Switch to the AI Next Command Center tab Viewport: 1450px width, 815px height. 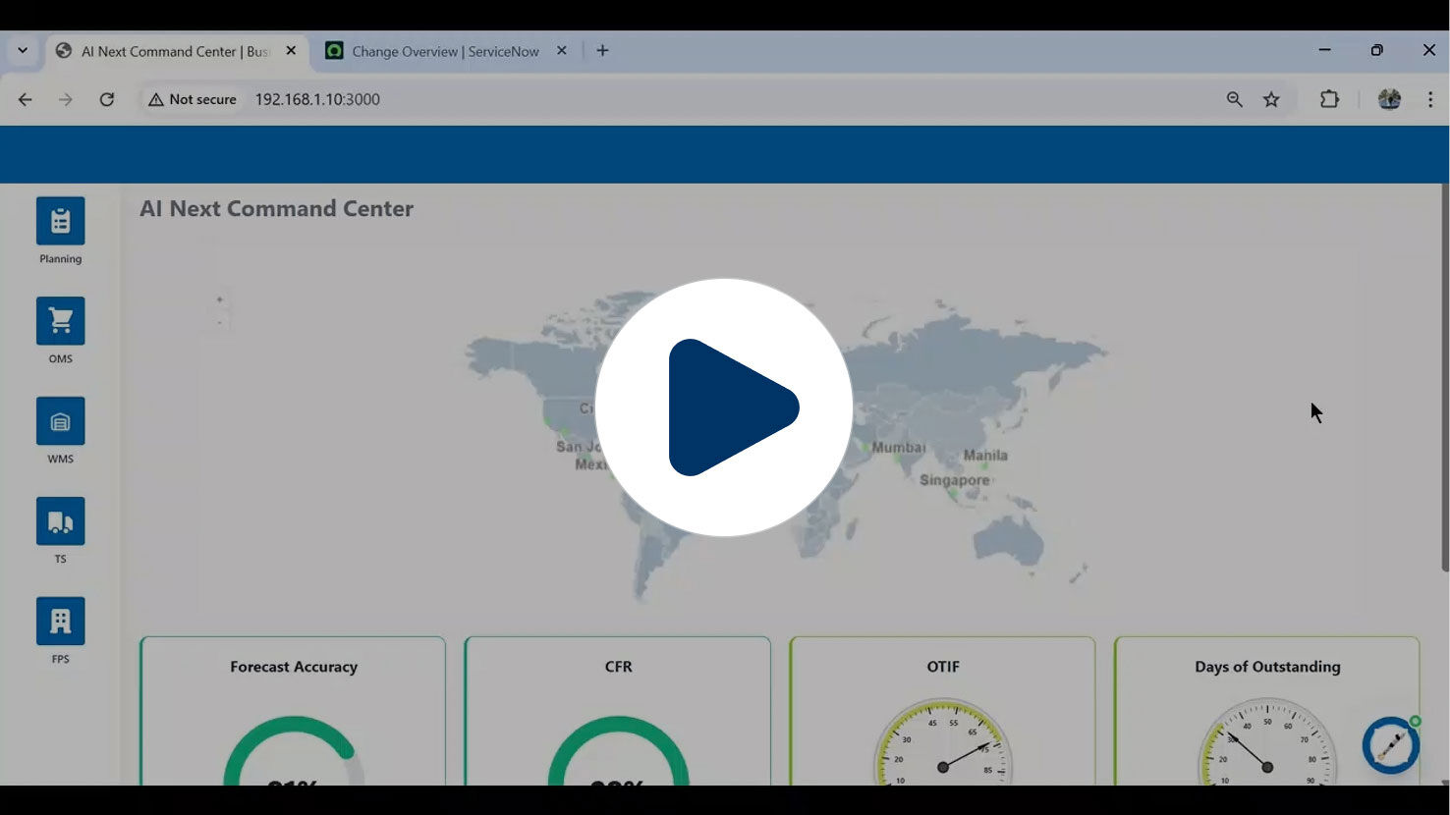click(x=177, y=51)
